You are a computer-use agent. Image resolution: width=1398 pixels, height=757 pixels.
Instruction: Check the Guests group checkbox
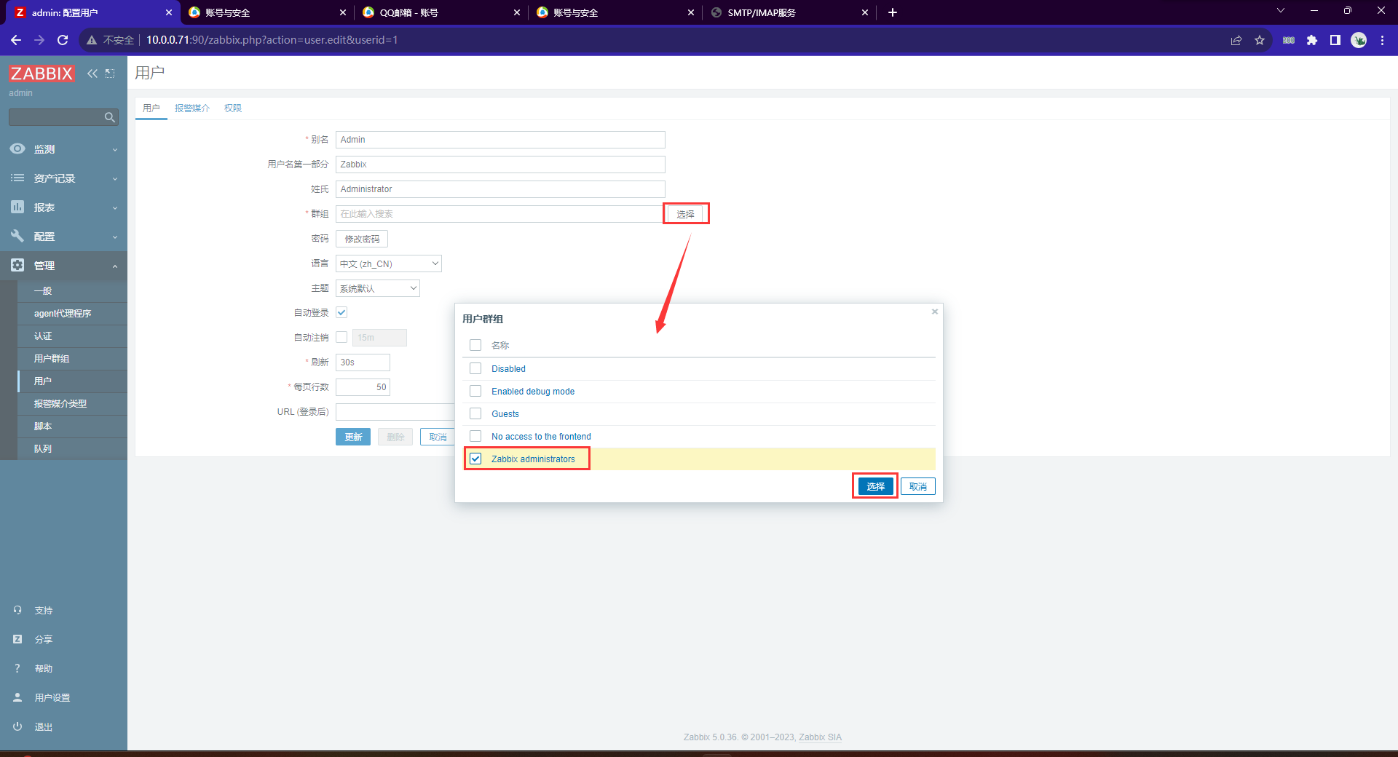[475, 413]
